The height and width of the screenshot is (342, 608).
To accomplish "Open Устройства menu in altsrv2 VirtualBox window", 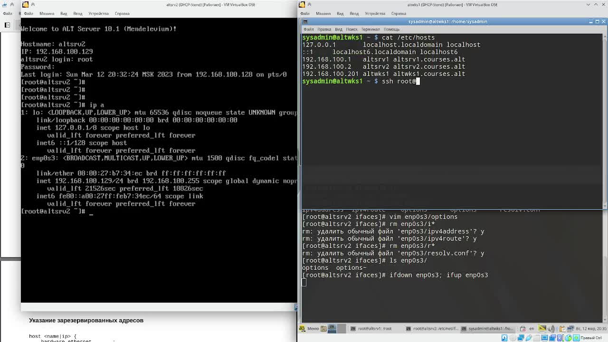I will click(x=98, y=13).
